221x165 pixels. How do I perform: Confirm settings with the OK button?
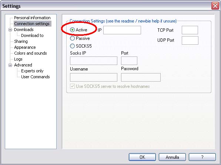pyautogui.click(x=142, y=157)
